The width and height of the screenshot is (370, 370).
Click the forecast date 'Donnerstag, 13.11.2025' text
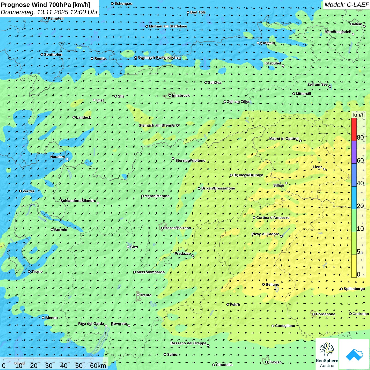(x=34, y=12)
